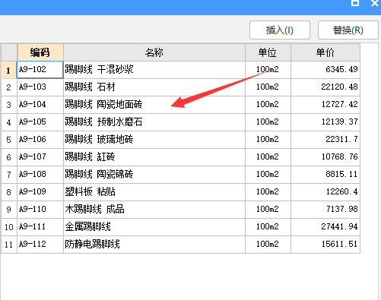Close the dialog window
The height and width of the screenshot is (300, 381).
375,3
